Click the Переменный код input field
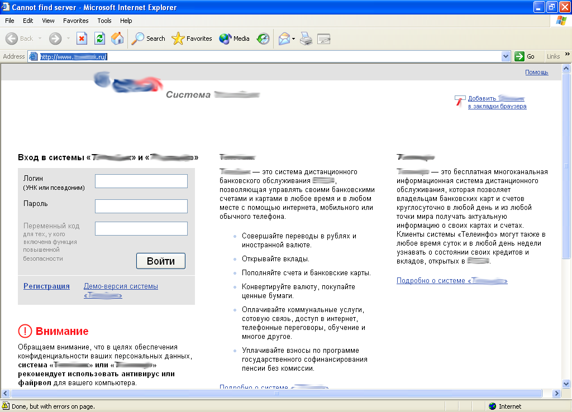This screenshot has height=412, width=572. point(141,228)
